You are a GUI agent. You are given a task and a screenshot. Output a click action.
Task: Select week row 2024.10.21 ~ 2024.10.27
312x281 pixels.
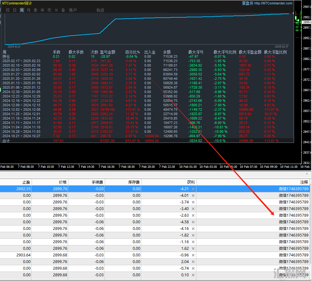pyautogui.click(x=147, y=136)
